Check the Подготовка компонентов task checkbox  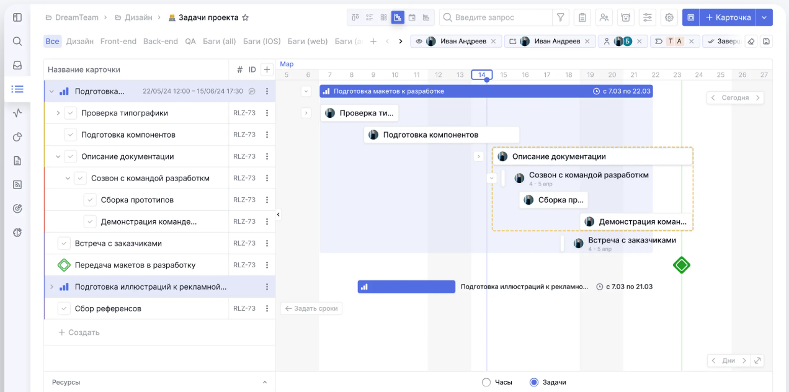(x=71, y=135)
